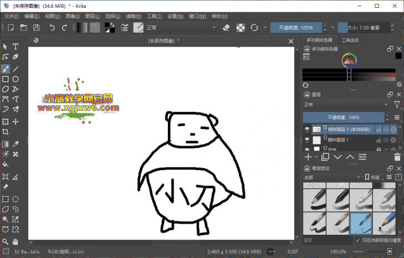Viewport: 404px width, 258px height.
Task: Click the layer 不透明度 100% slider
Action: [x=343, y=117]
